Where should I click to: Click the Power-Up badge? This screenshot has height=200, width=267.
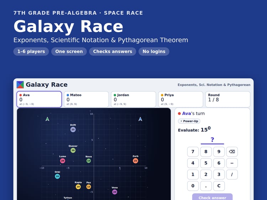(189, 121)
